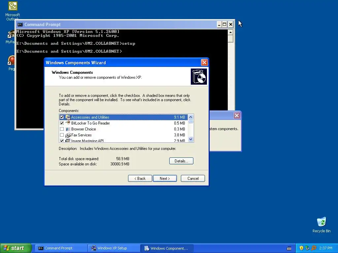338x253 pixels.
Task: Click the components list scrollbar thumb
Action: pyautogui.click(x=190, y=121)
